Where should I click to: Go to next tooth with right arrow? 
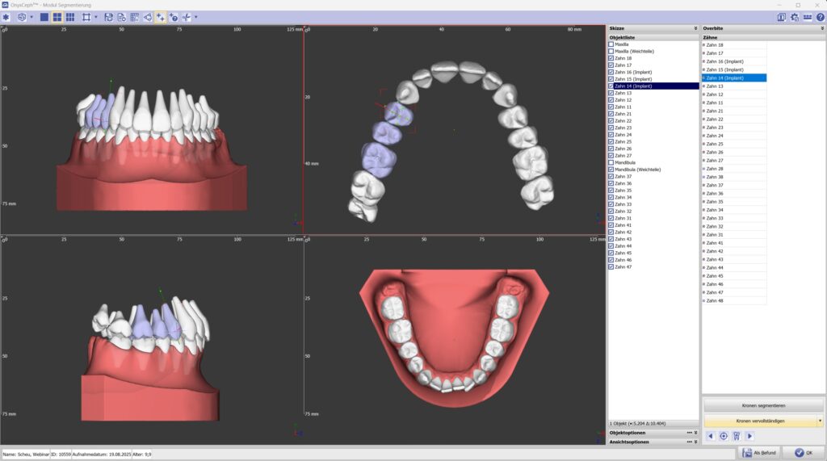(x=749, y=436)
